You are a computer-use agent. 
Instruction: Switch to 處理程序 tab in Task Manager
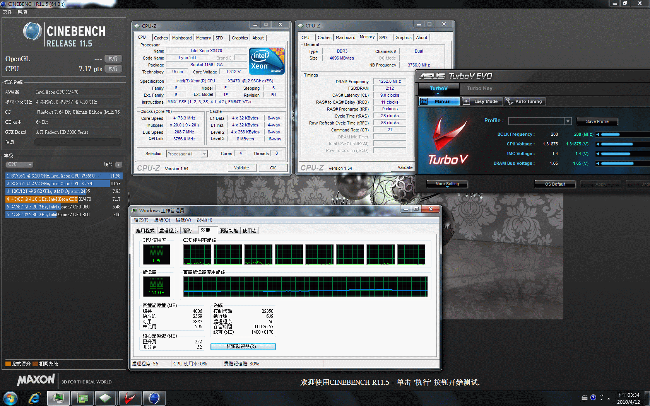168,231
